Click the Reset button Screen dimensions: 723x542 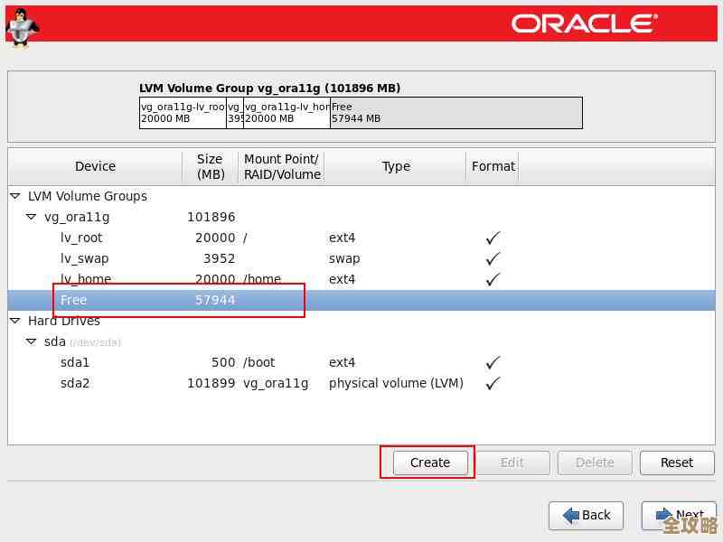pos(676,463)
